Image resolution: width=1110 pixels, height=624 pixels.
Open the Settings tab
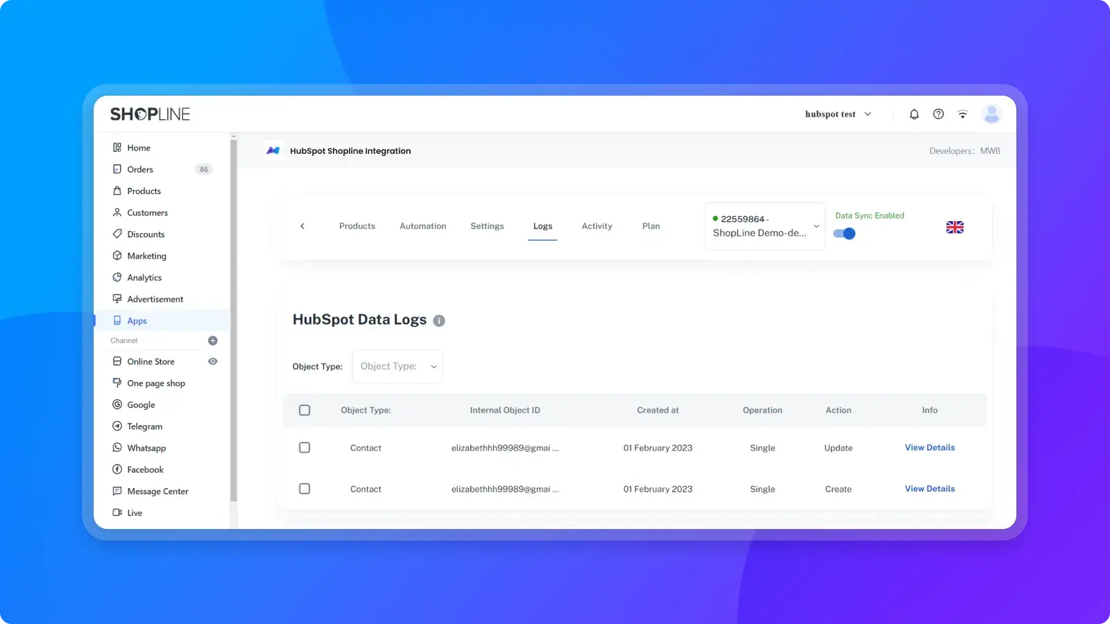click(487, 226)
